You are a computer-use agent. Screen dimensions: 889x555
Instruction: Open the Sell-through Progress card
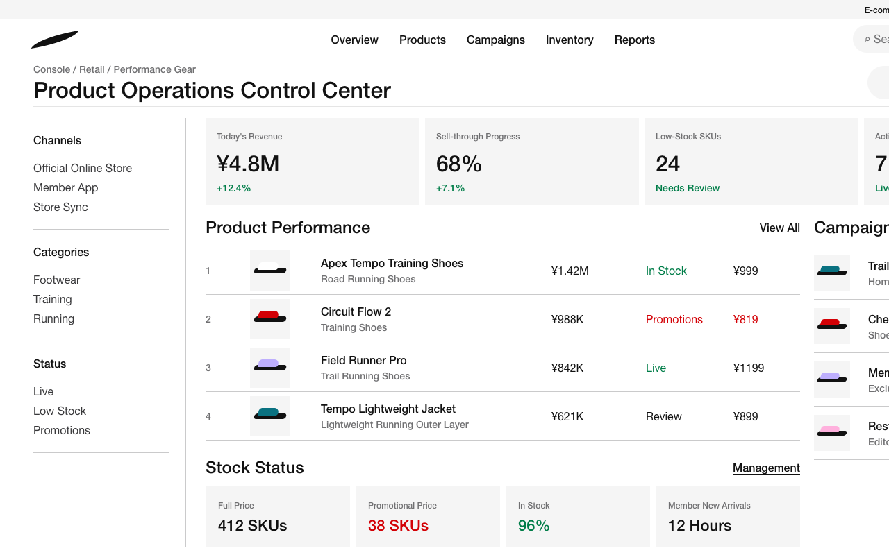coord(532,161)
